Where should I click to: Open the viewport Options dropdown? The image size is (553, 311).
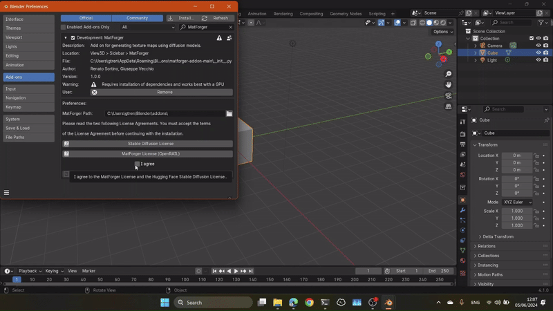[443, 32]
